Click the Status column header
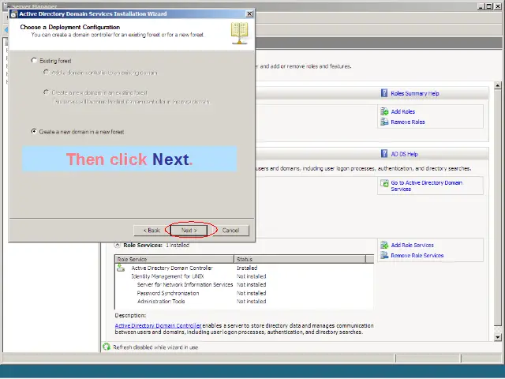Screen dimensions: 505x379 [300, 259]
